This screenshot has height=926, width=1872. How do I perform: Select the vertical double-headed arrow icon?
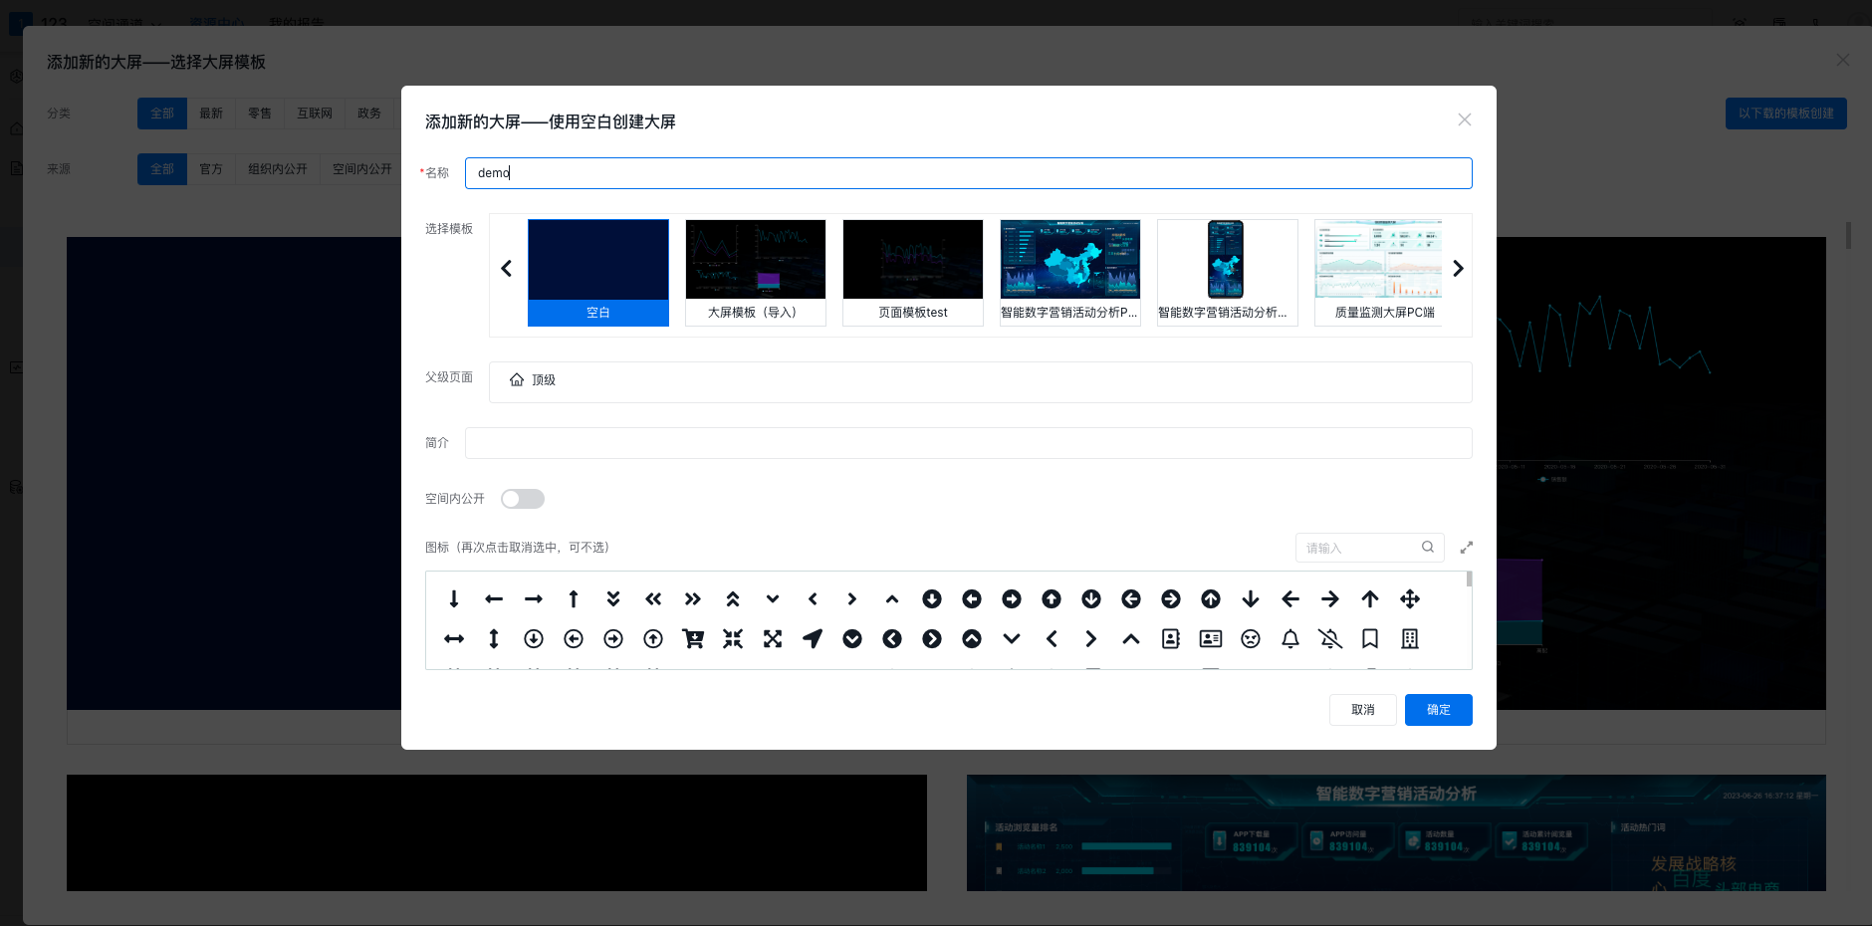click(494, 638)
